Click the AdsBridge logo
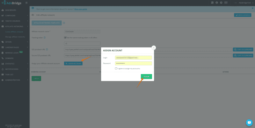The height and width of the screenshot is (128, 255). pos(11,3)
